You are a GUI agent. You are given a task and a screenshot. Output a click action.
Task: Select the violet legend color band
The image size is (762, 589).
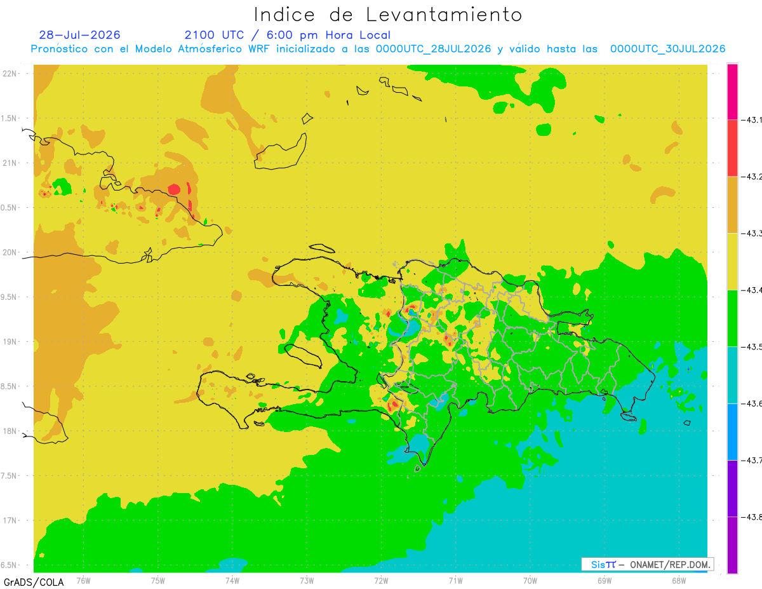pos(732,488)
